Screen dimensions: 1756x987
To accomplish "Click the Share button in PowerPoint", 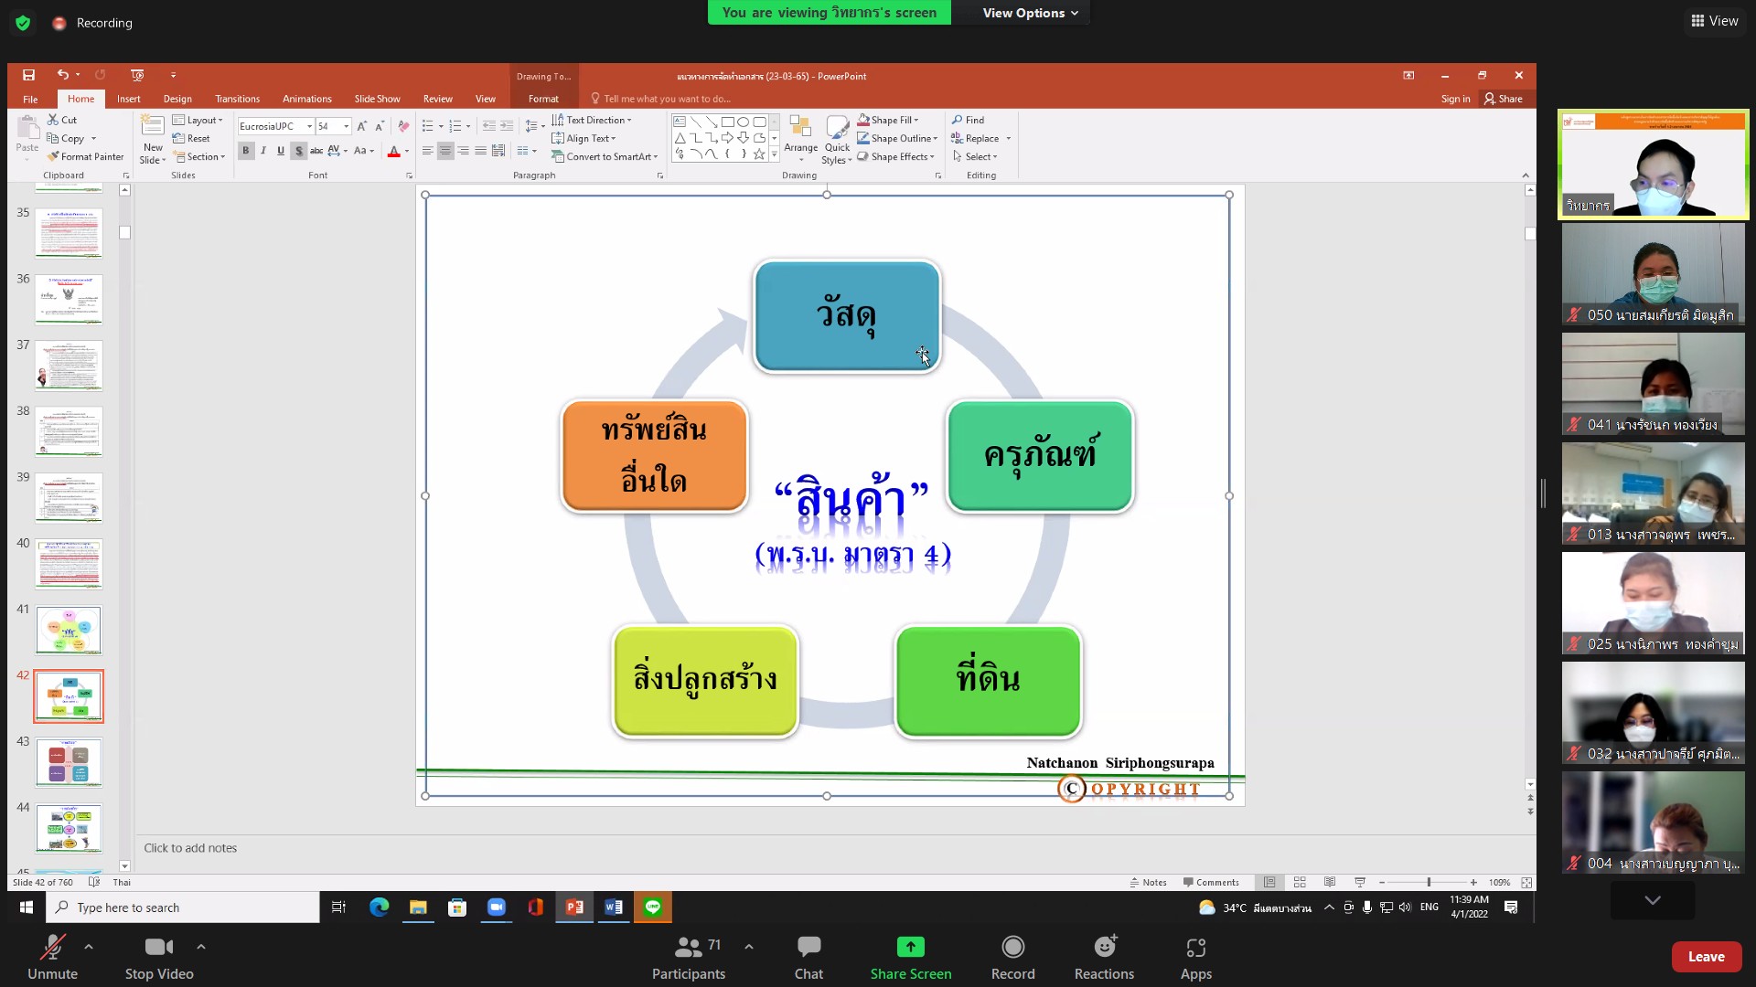I will [1504, 99].
